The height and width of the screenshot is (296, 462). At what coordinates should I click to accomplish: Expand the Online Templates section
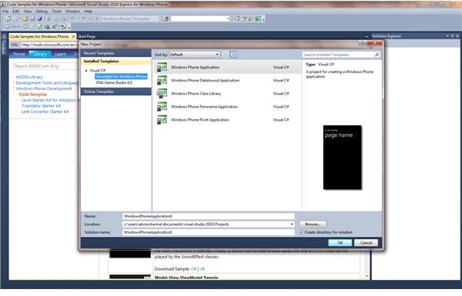(x=116, y=91)
